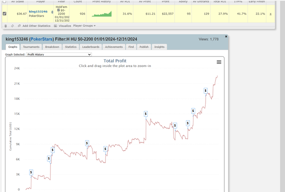Open the chart hamburger menu

[219, 62]
